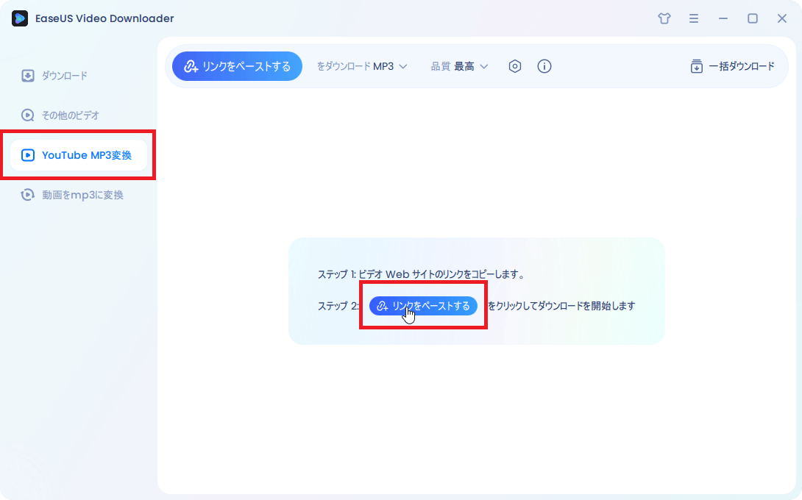Minimize the EaseUS Video Downloader window
Image resolution: width=802 pixels, height=500 pixels.
(723, 18)
